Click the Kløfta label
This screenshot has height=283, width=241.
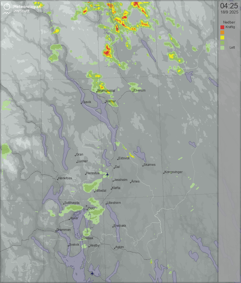(x=116, y=188)
